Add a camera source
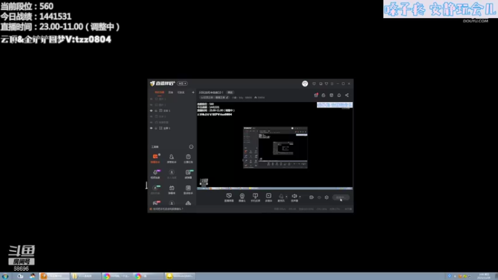Viewport: 498px width, 280px height. click(242, 197)
